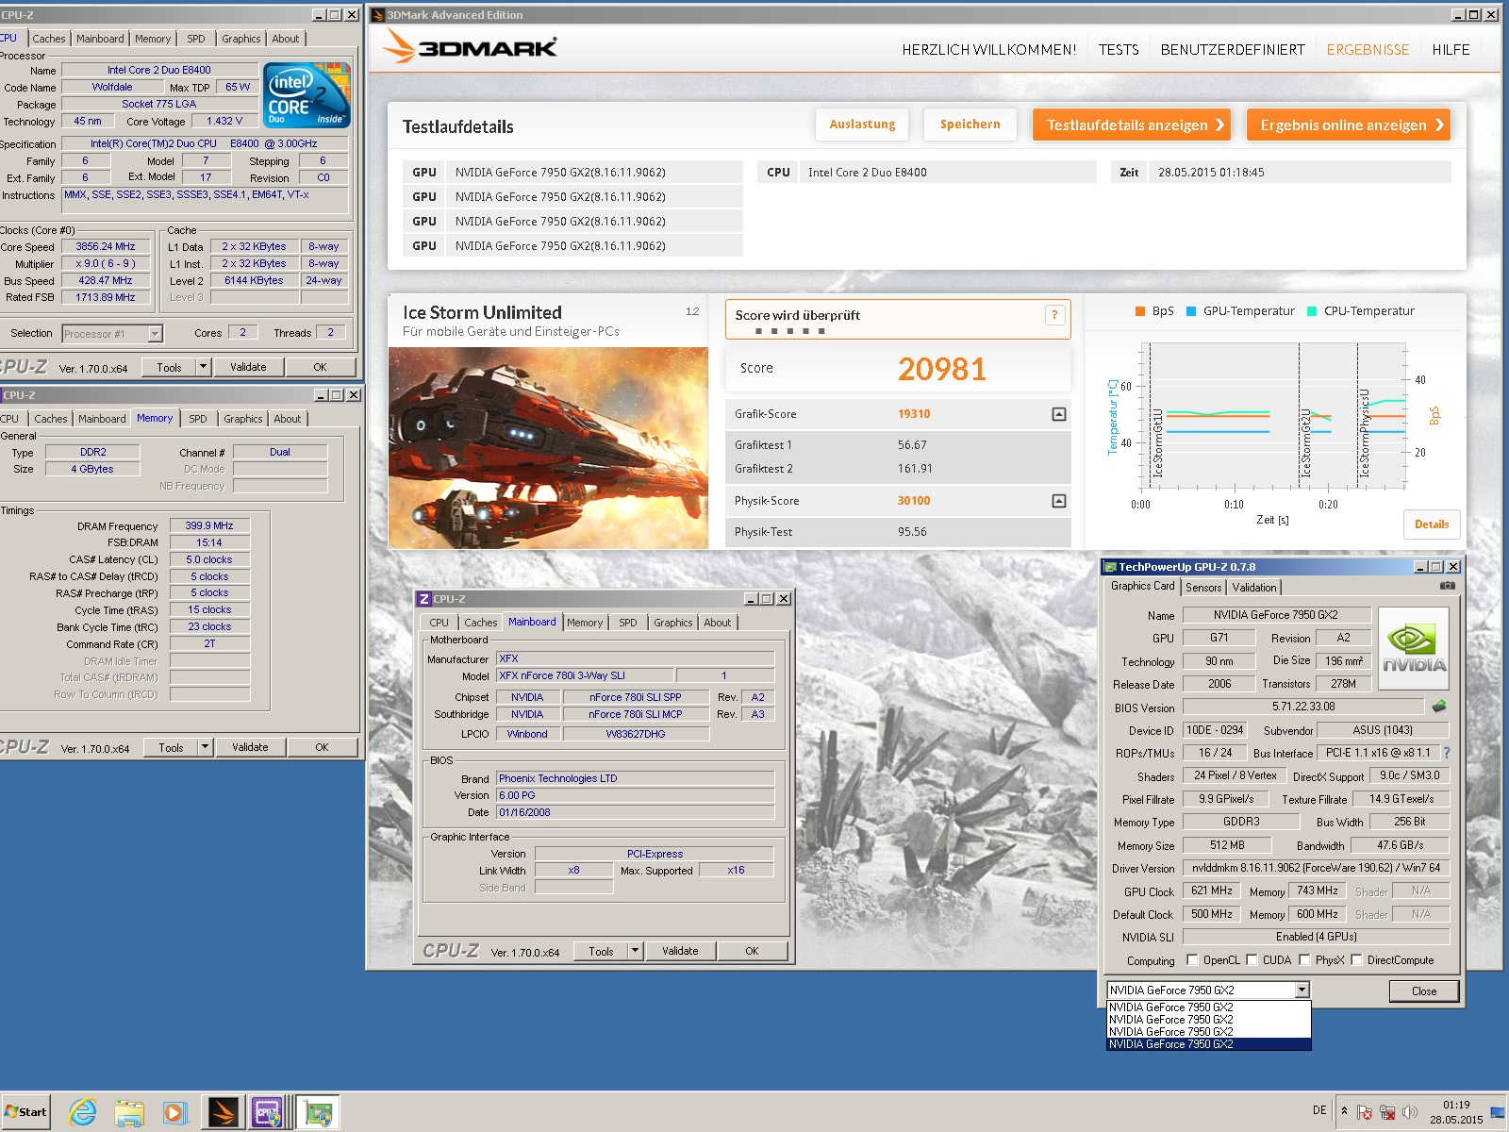The height and width of the screenshot is (1132, 1509).
Task: Click Show desktop button at taskbar end
Action: coord(1498,1113)
